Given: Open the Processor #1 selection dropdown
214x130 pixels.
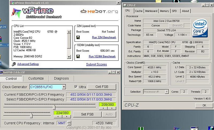Looking at the screenshot, I should click(167, 92).
